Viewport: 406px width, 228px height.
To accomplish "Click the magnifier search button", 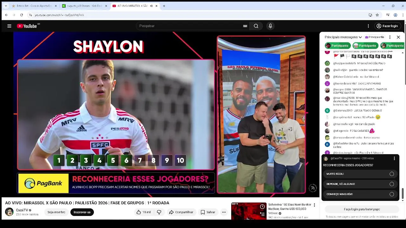I will pos(256,26).
